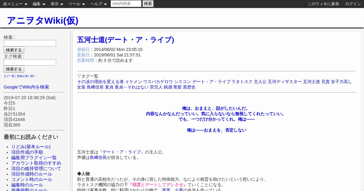The image size is (364, 191).
Task: Open tag 女装
Action: pyautogui.click(x=81, y=87)
